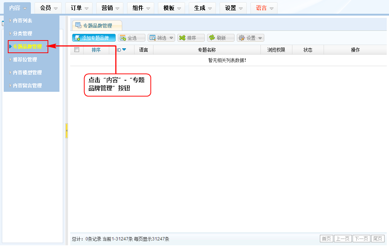Open the 会员 top menu

click(x=49, y=8)
